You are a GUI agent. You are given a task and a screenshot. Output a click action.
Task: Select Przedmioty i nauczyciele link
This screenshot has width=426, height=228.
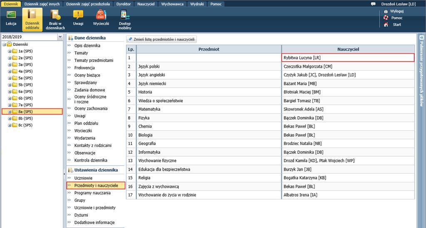click(x=96, y=186)
